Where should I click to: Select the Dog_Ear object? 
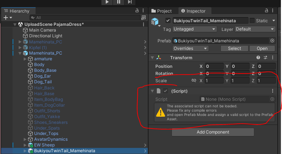click(x=42, y=76)
